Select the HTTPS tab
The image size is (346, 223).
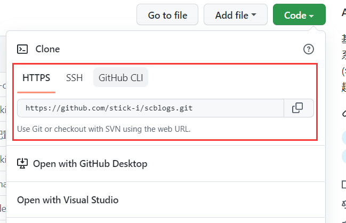click(36, 78)
